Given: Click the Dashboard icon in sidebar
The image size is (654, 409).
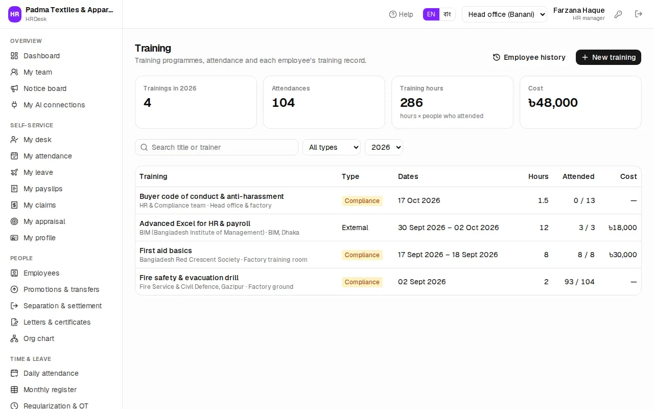Looking at the screenshot, I should pyautogui.click(x=14, y=56).
